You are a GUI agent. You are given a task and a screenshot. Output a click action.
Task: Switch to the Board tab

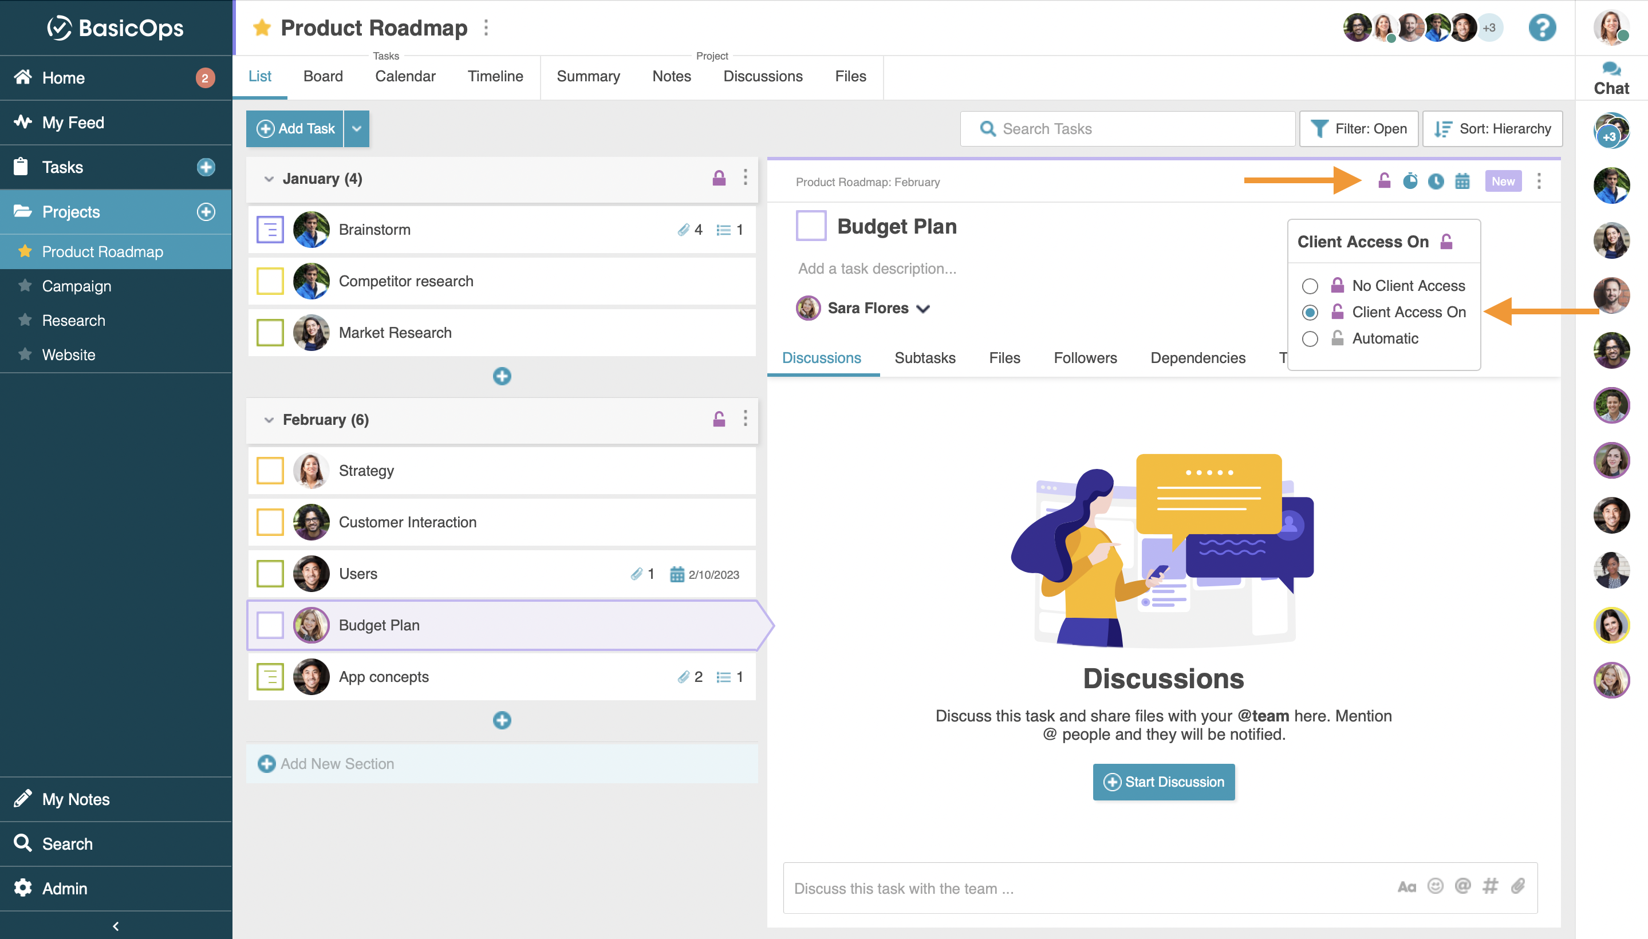322,76
